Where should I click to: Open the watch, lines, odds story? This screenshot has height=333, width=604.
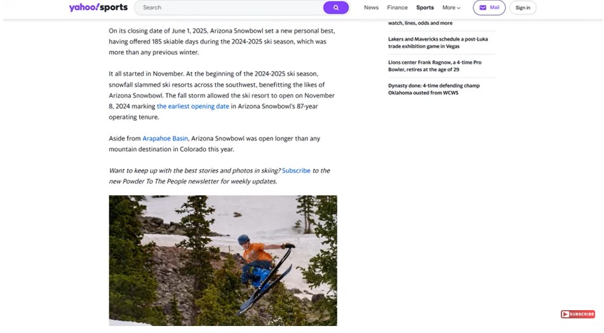tap(420, 23)
